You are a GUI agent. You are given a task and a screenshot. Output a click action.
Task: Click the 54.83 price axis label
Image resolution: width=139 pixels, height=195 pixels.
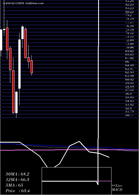[x=130, y=101]
